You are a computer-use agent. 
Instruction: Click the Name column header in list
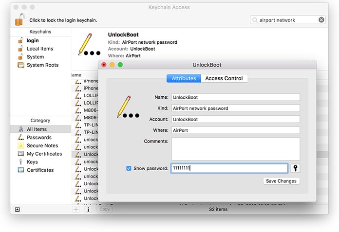pyautogui.click(x=76, y=75)
